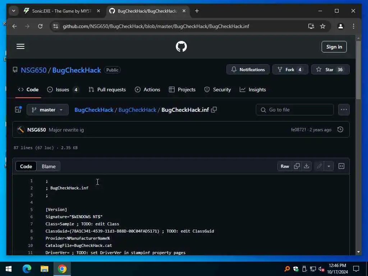
Task: Open the Insights tab
Action: tap(253, 89)
